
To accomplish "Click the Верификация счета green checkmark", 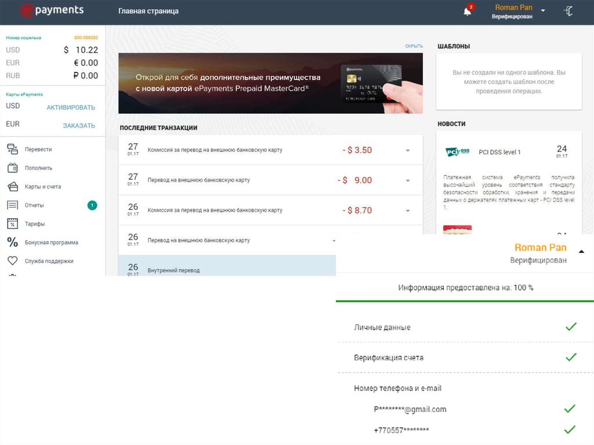I will (x=571, y=357).
